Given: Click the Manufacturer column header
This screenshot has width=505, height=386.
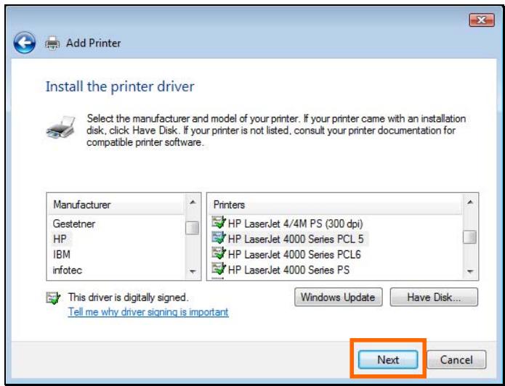Looking at the screenshot, I should point(116,205).
